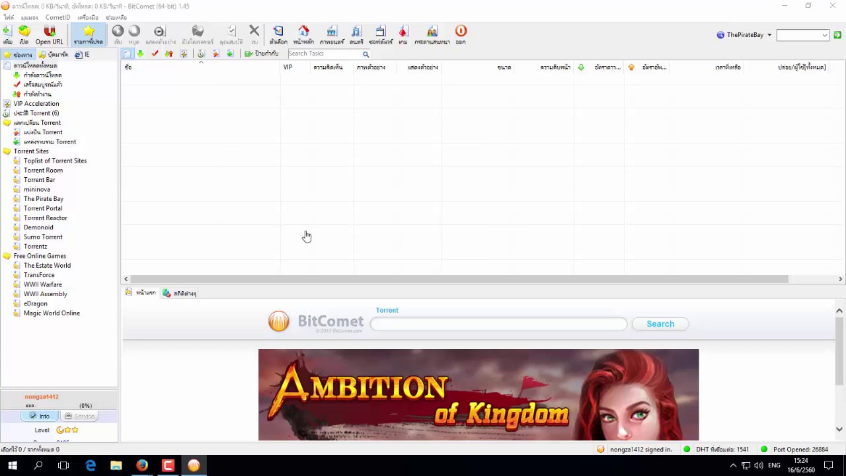846x476 pixels.
Task: Switch to the IE tab in sidebar
Action: pos(82,54)
